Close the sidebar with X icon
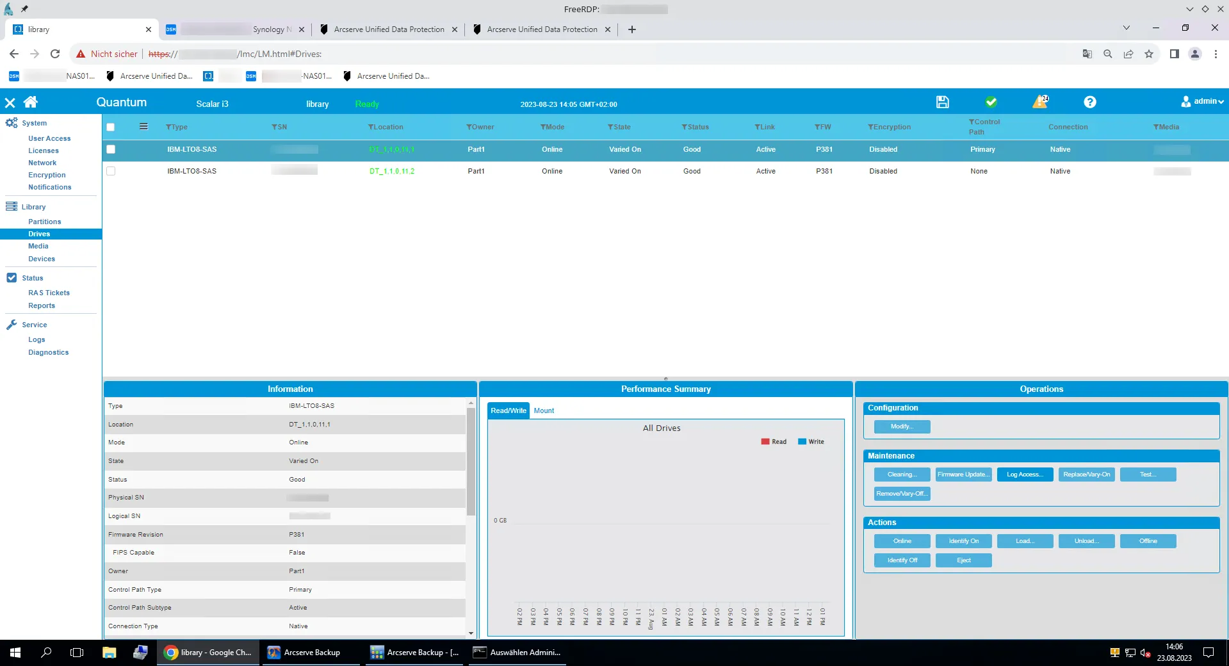This screenshot has height=666, width=1229. coord(10,102)
